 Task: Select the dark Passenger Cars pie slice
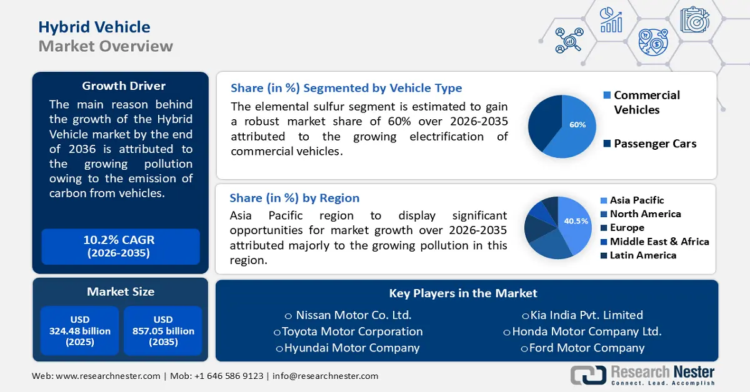544,122
